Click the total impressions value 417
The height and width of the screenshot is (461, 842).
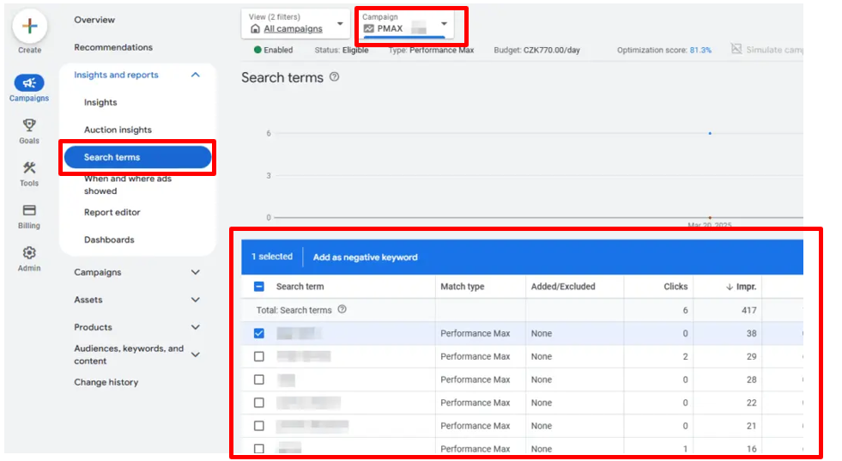[x=748, y=310]
